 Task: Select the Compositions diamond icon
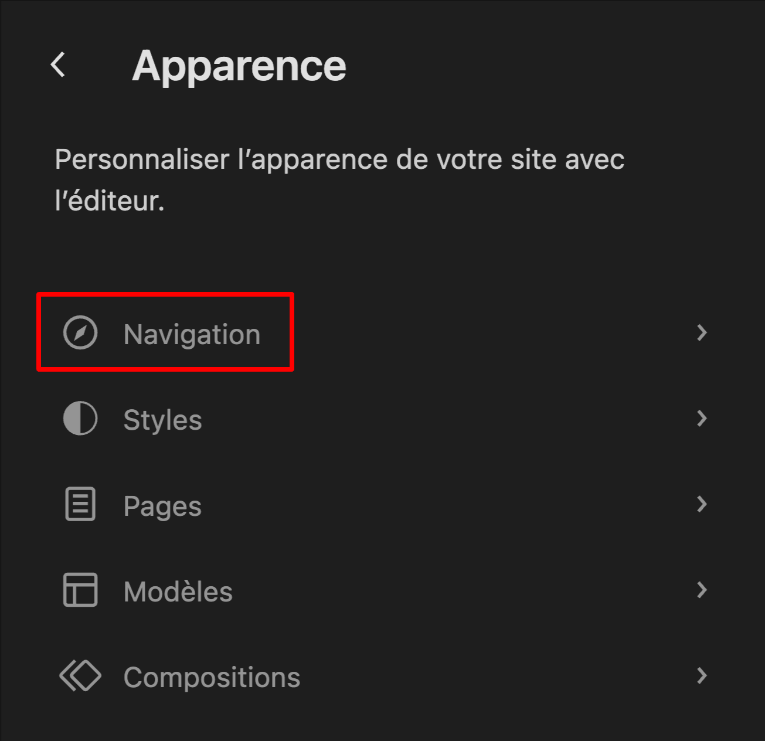pyautogui.click(x=80, y=676)
